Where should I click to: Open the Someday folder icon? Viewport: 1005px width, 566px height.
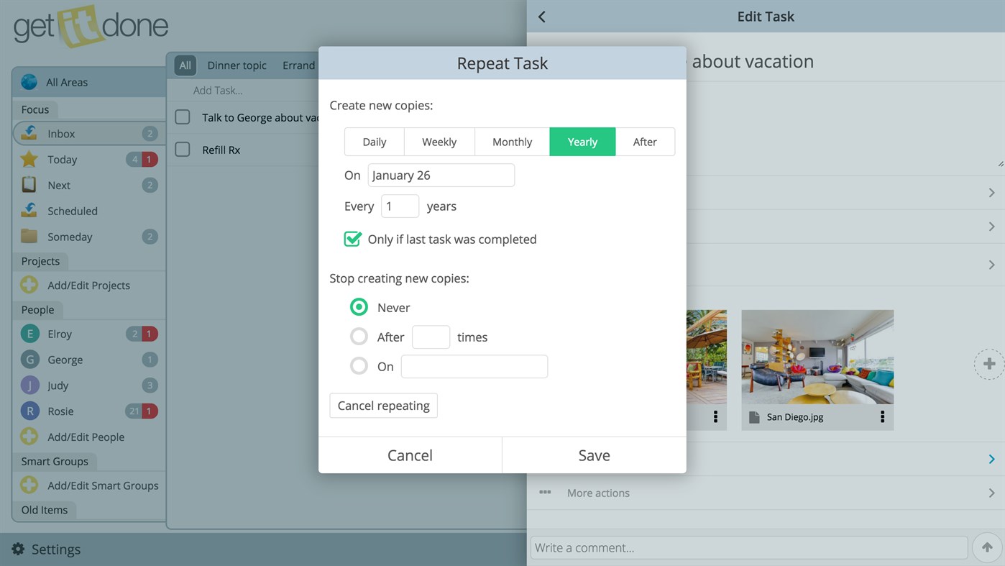coord(29,236)
